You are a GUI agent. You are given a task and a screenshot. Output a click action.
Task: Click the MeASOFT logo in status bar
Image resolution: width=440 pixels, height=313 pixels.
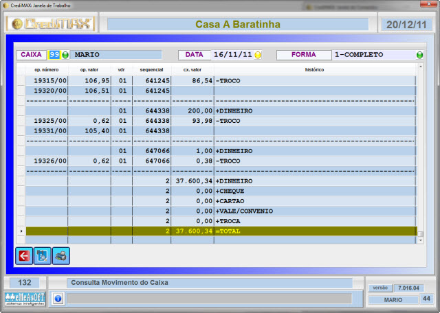[x=24, y=299]
